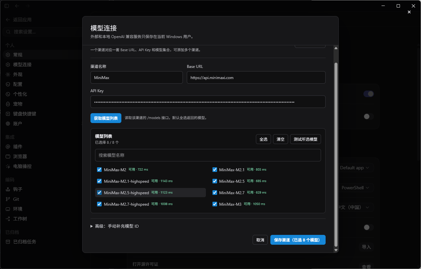This screenshot has height=269, width=421.
Task: Open 模型连接 settings page
Action: 42,65
